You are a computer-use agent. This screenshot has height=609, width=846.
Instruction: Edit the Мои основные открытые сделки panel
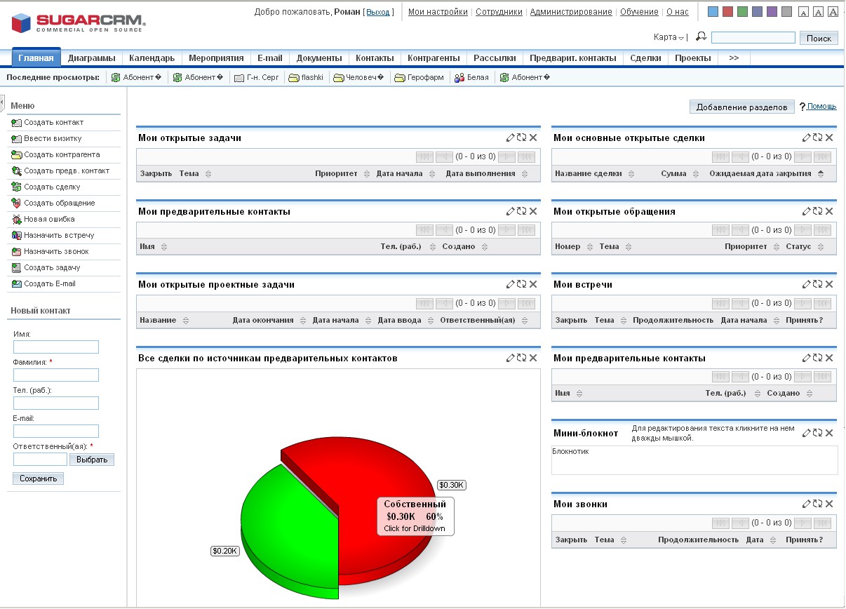pyautogui.click(x=806, y=138)
